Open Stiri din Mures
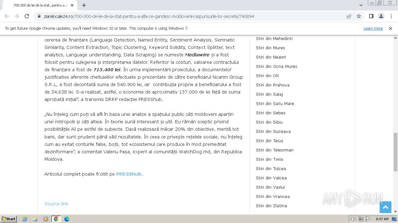Viewport: 398px width, 223px height. tap(271, 48)
